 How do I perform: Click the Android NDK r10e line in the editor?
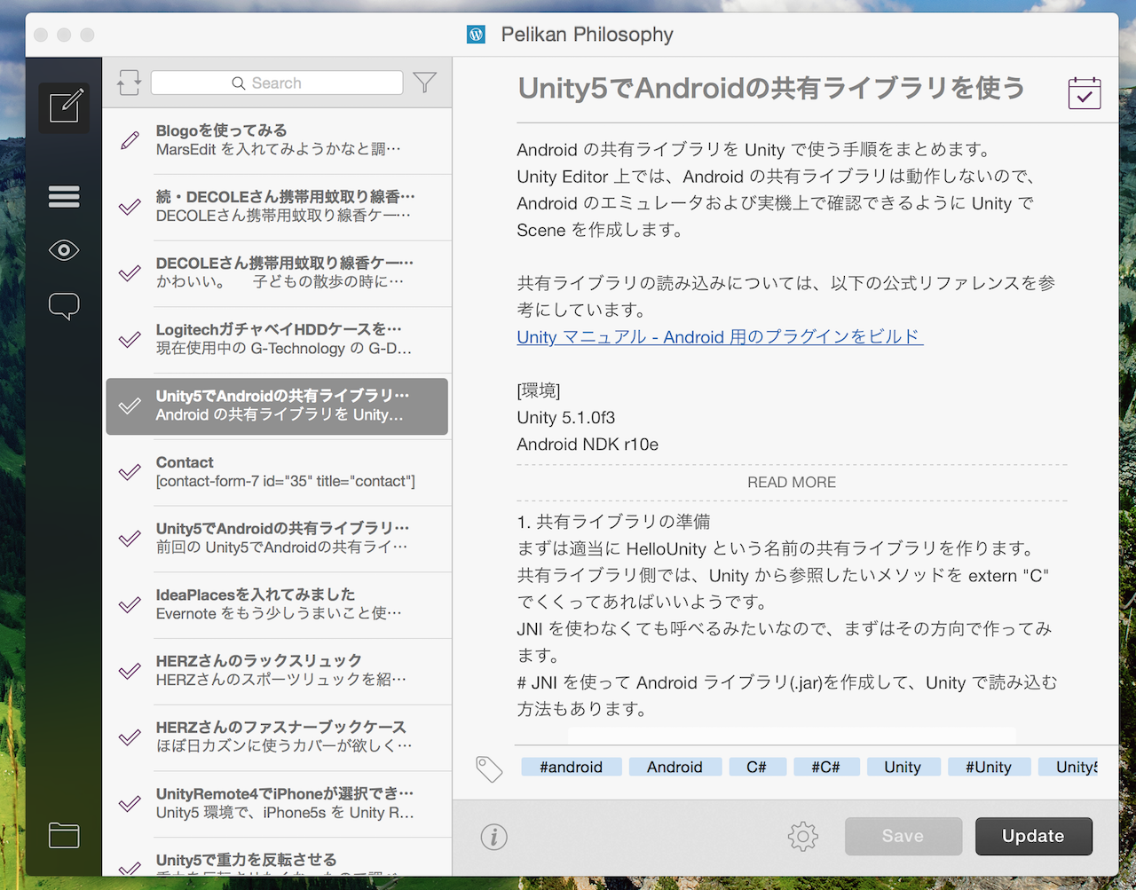point(588,444)
